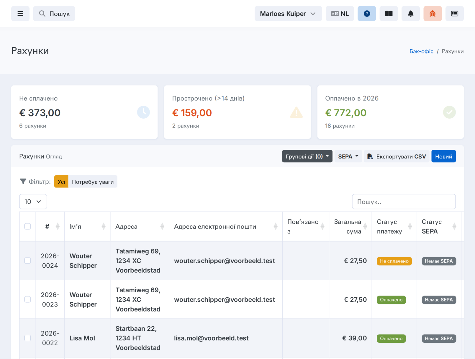This screenshot has height=359, width=475.
Task: Click the Пошук search button in header
Action: (54, 14)
